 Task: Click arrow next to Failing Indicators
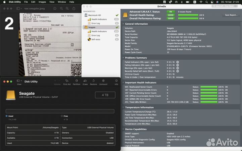(x=178, y=65)
